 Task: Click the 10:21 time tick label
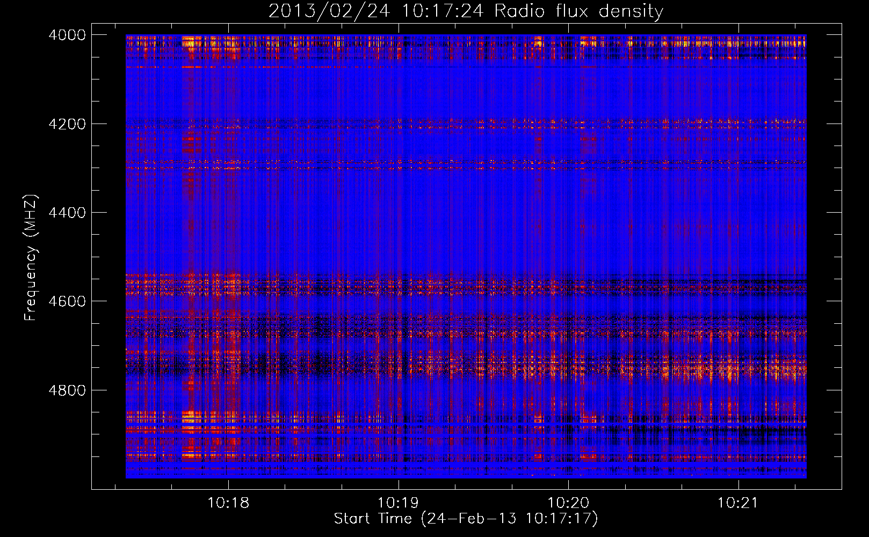point(738,503)
